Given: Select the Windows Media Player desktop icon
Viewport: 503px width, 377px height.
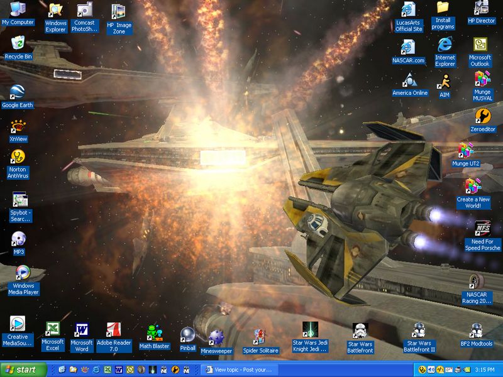Looking at the screenshot, I should 23,280.
